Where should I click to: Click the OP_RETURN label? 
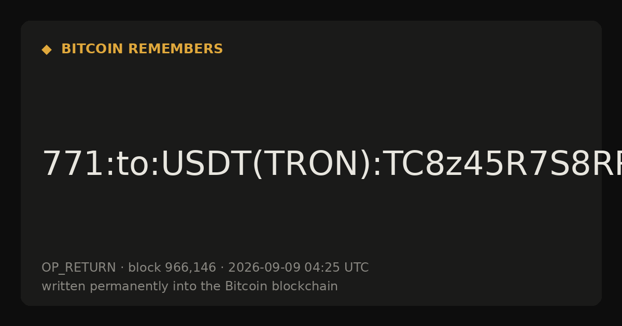79,268
